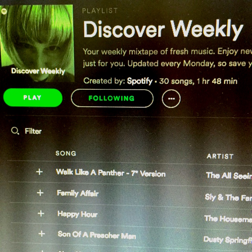Open the Spotify creator profile link

(x=139, y=81)
